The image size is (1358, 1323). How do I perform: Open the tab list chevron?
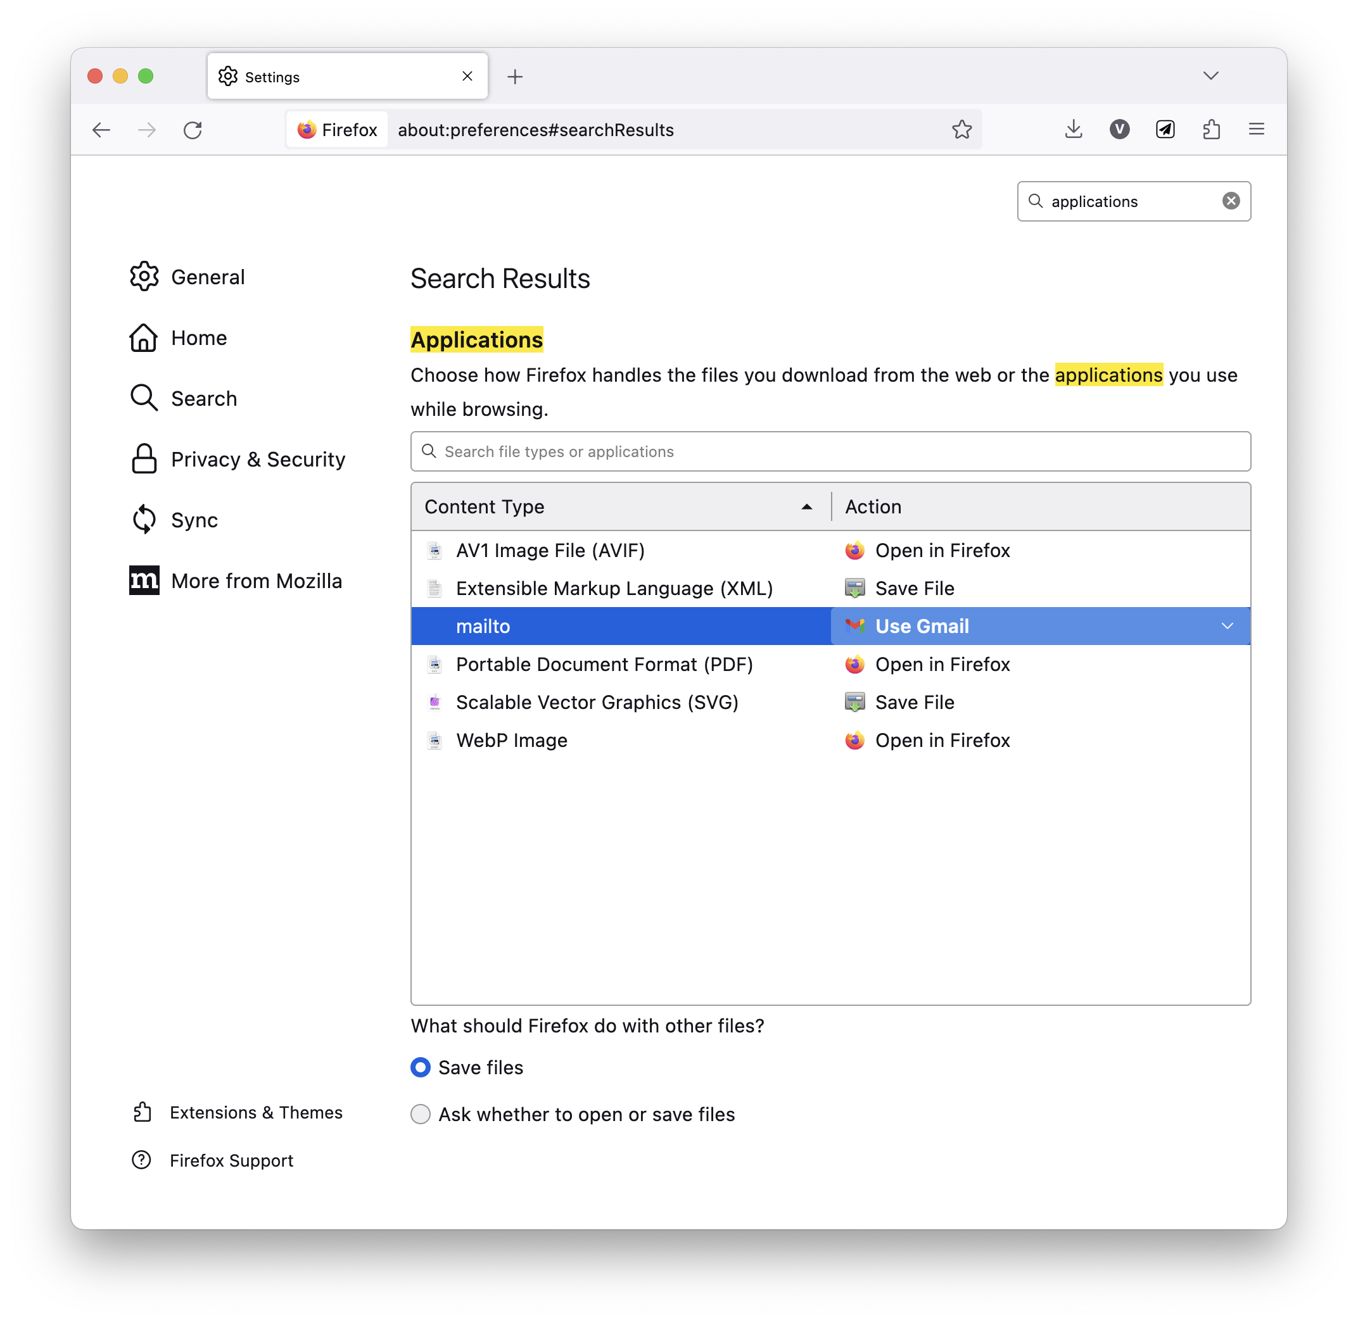click(1211, 76)
